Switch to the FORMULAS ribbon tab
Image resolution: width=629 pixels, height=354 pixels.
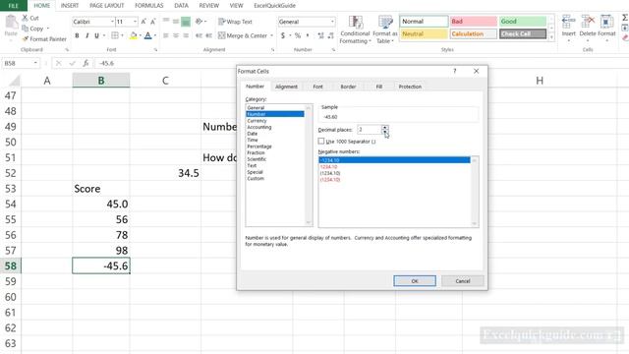click(148, 6)
